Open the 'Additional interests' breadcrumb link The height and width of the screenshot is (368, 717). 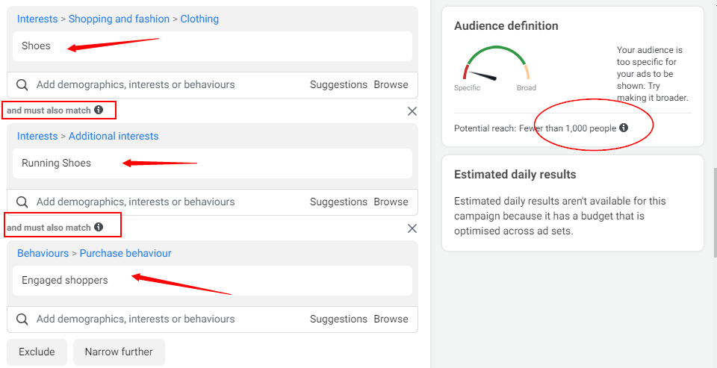coord(114,137)
